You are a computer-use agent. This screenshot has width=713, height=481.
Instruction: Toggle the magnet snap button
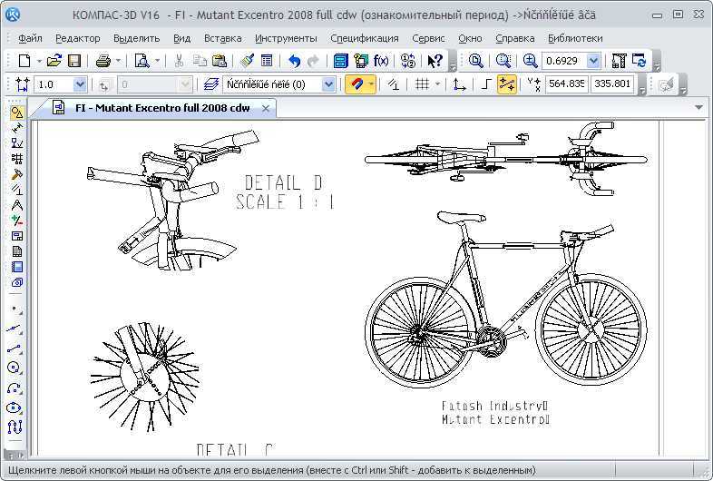[x=356, y=84]
